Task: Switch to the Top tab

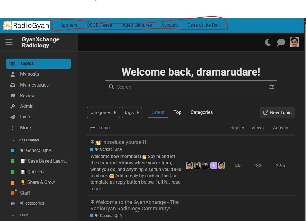Action: 177,112
